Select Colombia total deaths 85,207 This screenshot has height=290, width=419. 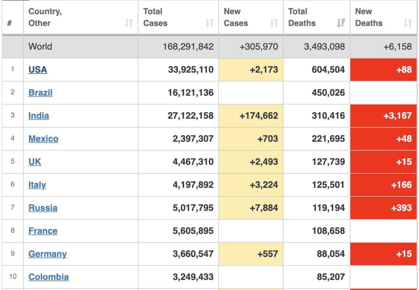[331, 277]
